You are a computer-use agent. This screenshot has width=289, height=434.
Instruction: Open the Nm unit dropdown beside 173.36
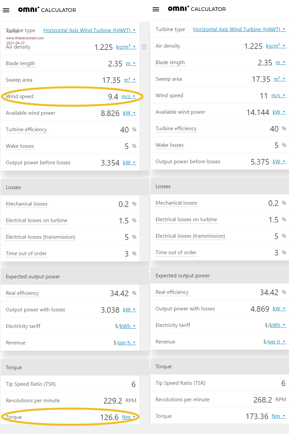(x=278, y=416)
